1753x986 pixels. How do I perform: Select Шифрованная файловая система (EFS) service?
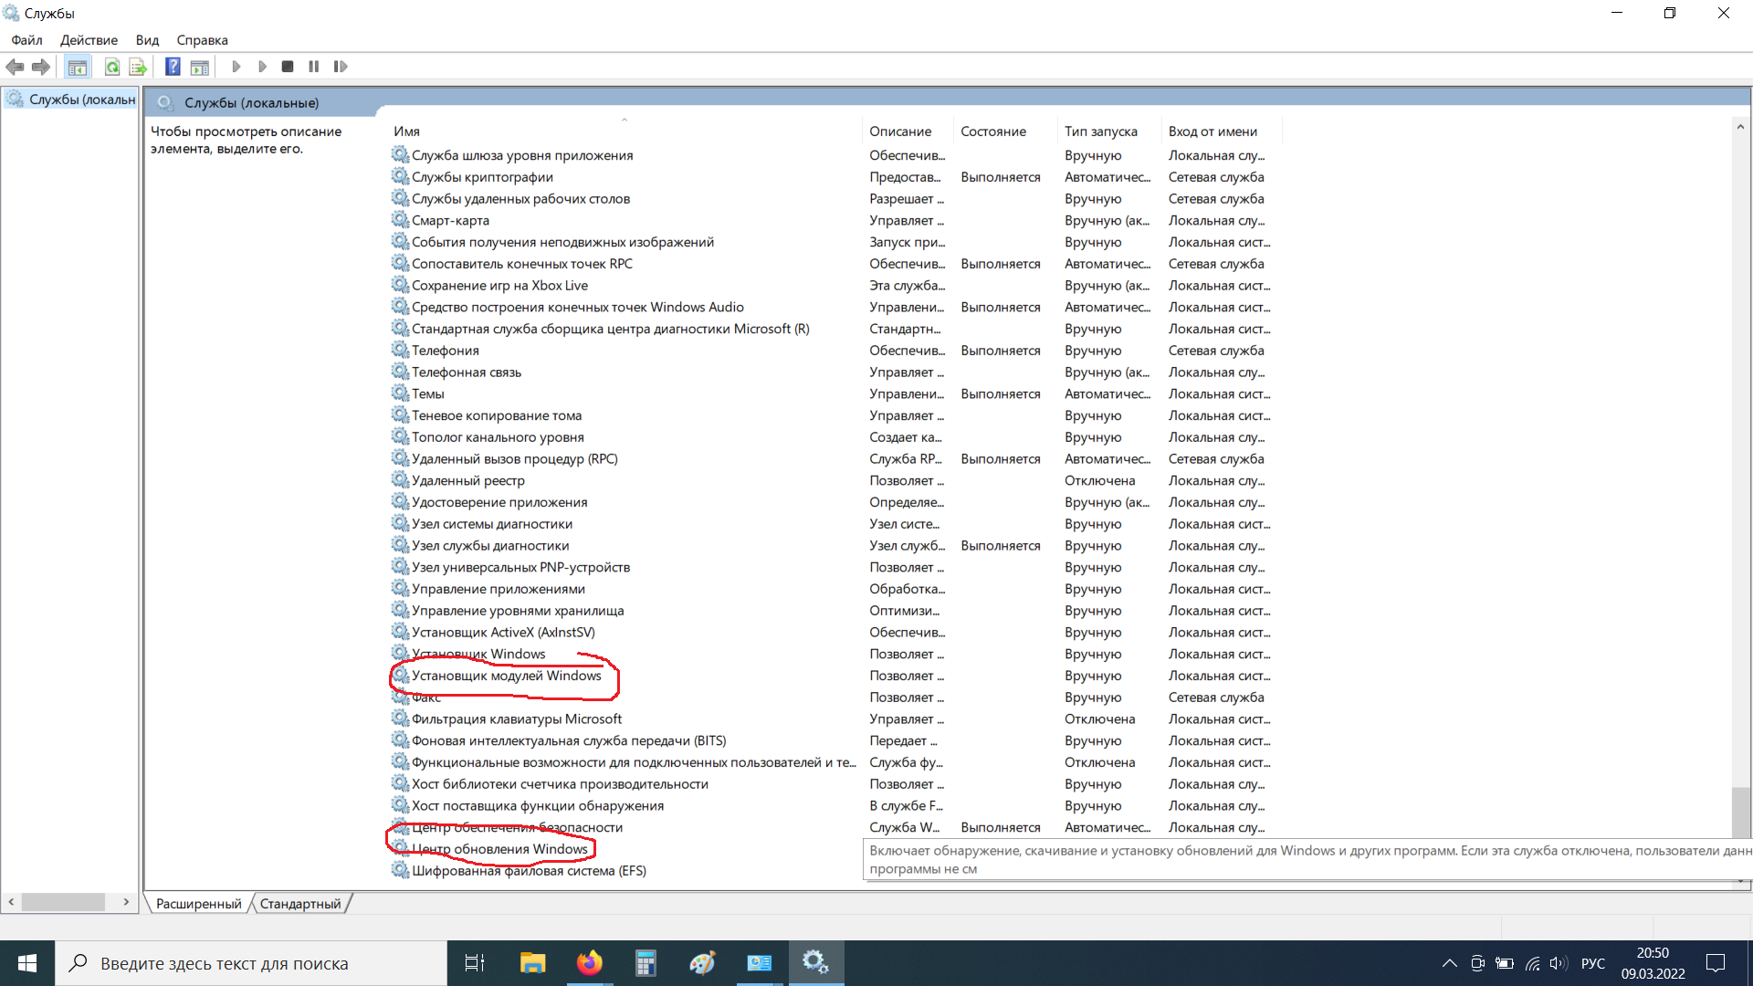point(529,871)
